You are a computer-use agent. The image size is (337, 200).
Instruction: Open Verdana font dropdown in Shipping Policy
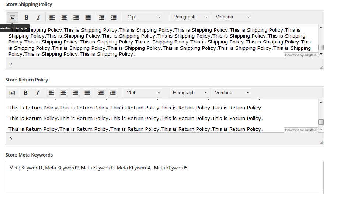(x=232, y=17)
